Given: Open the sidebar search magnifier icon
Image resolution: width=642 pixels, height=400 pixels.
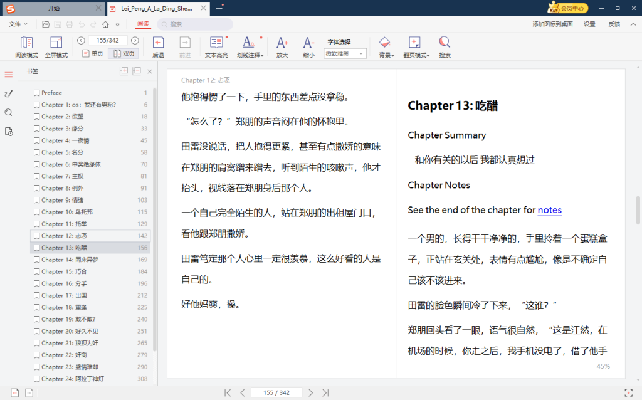Looking at the screenshot, I should tap(9, 113).
